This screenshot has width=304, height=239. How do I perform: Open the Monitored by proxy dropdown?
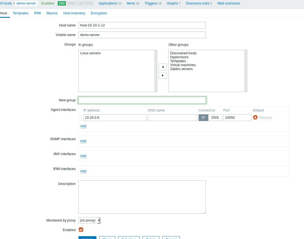point(89,220)
